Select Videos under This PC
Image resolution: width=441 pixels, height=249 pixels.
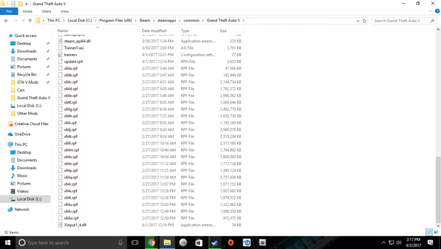[x=23, y=191]
